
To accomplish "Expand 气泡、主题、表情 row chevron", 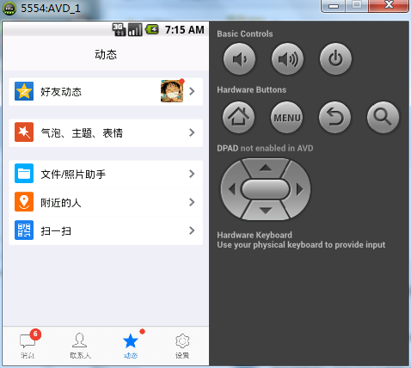I will click(x=192, y=132).
